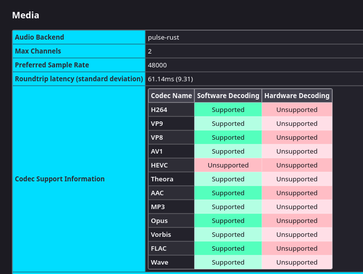
Task: Click AV1 hardware decoding Unsupported cell
Action: click(x=297, y=151)
